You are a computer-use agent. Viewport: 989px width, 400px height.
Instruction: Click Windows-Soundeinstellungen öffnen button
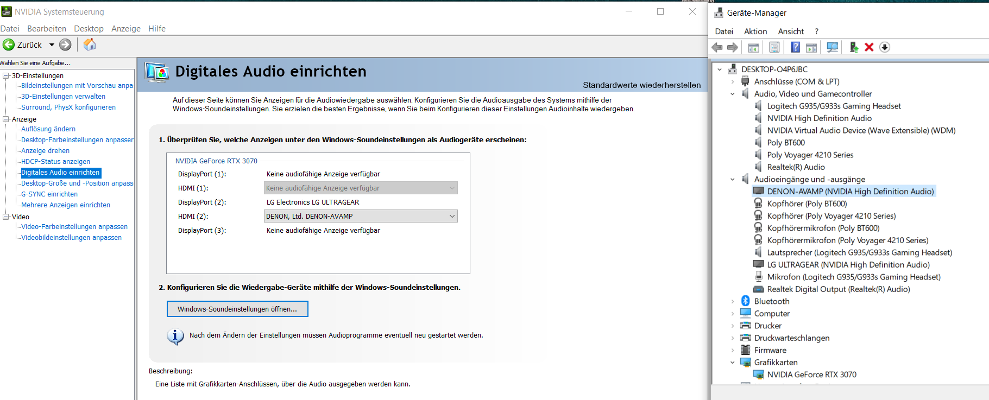tap(237, 309)
